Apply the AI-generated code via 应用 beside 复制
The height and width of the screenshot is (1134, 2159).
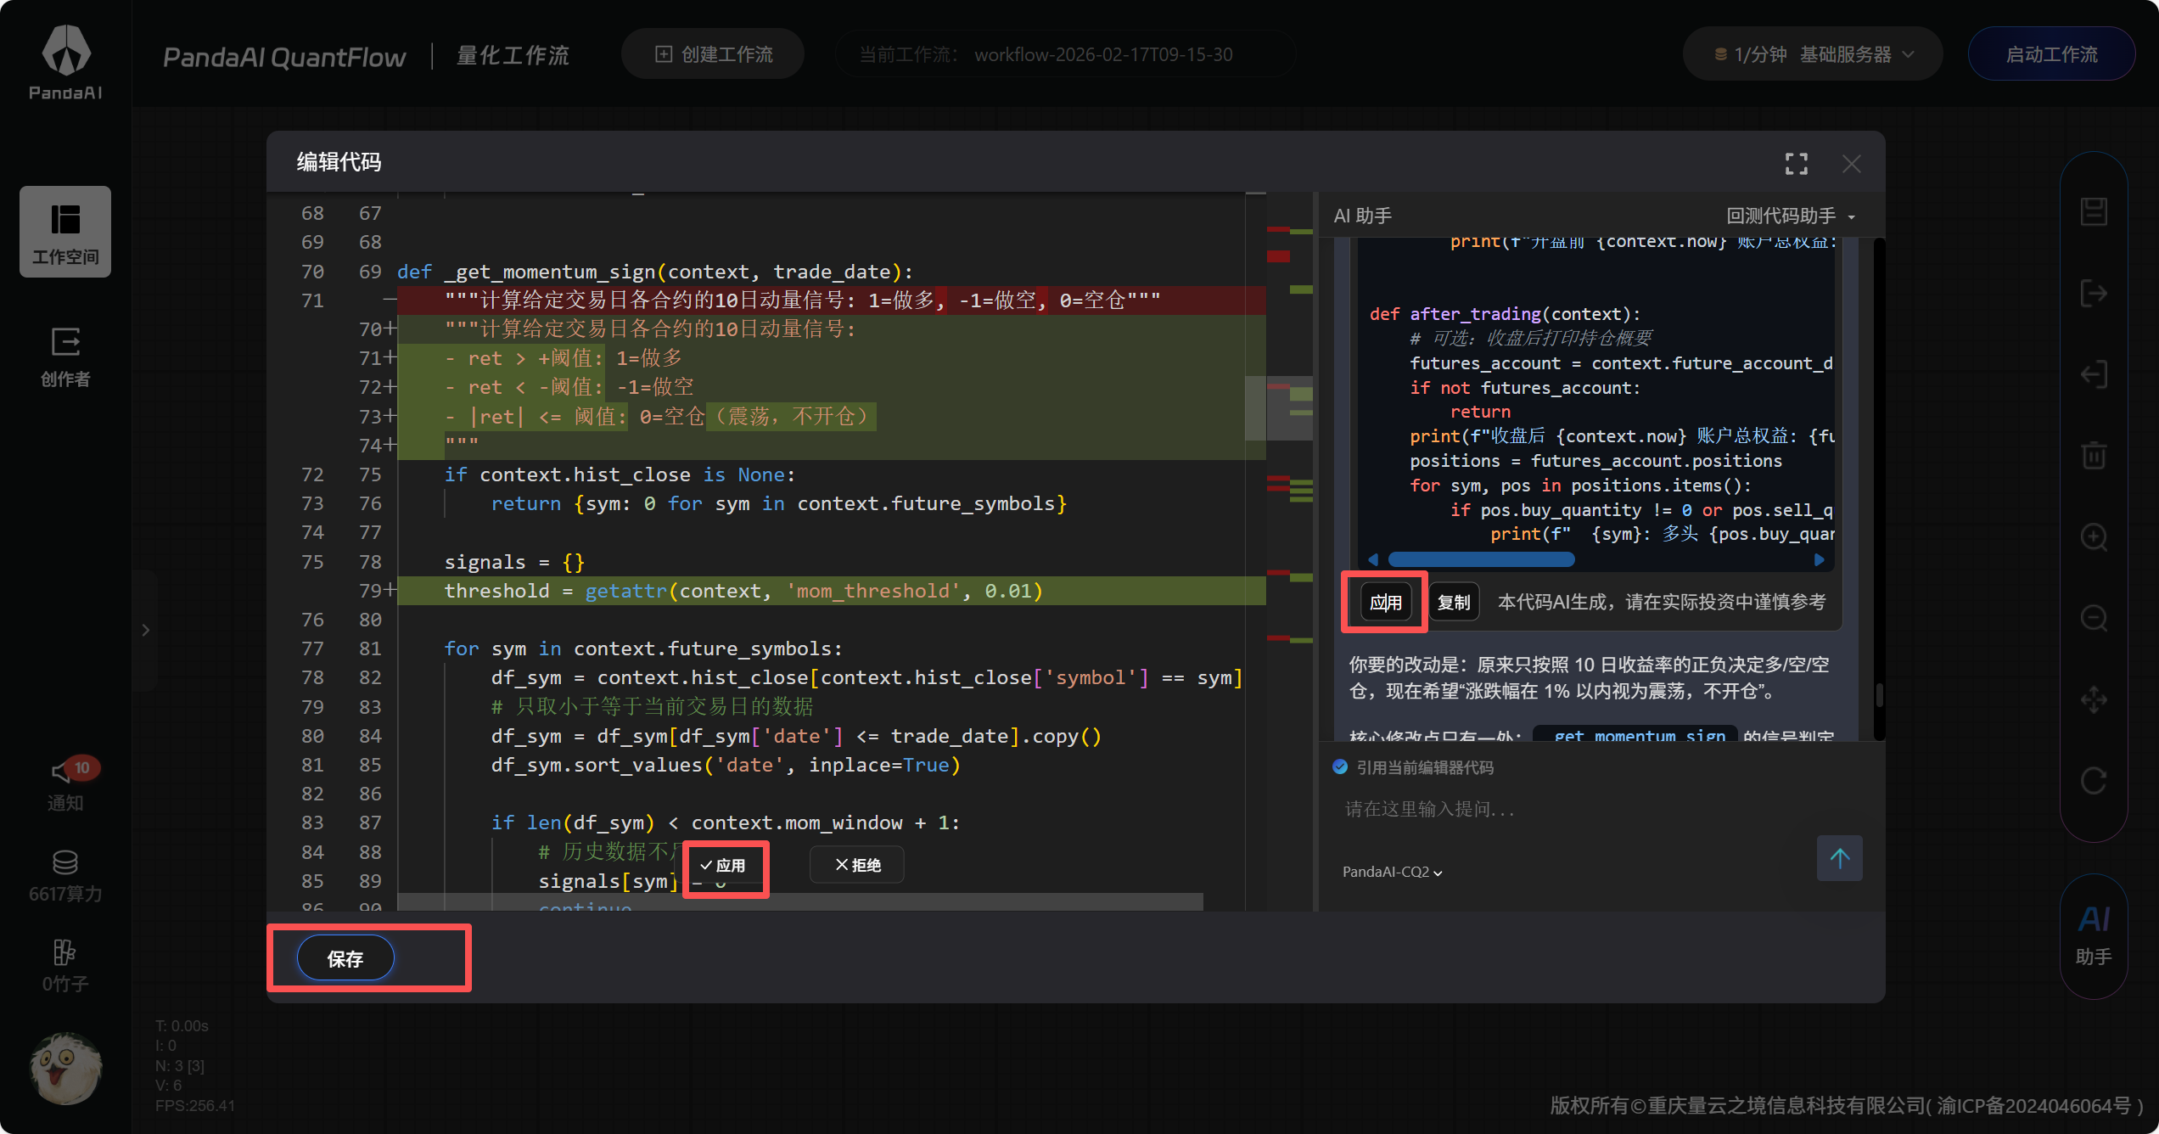click(x=1385, y=602)
